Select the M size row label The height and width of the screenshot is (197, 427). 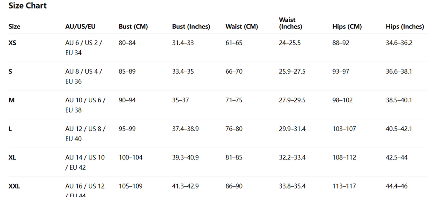[11, 100]
